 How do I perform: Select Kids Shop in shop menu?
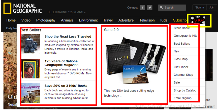click(181, 59)
